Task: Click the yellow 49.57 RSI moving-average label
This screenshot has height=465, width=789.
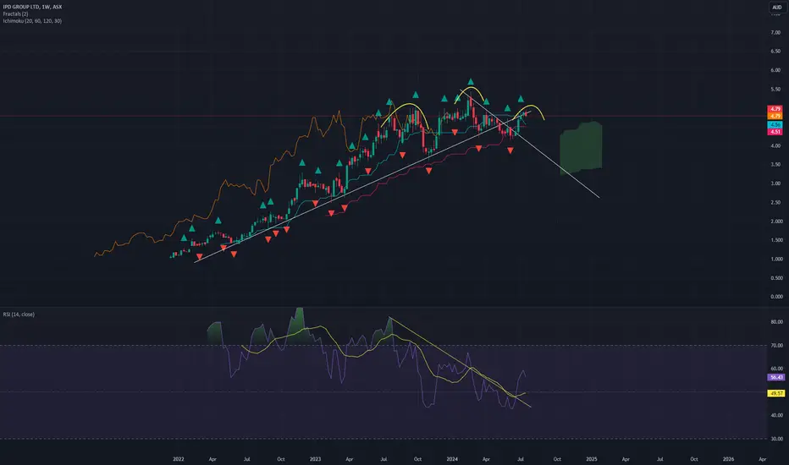Action: tap(776, 393)
